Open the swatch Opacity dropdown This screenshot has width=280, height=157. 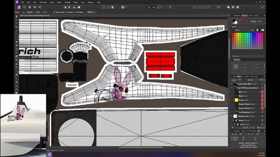(264, 21)
